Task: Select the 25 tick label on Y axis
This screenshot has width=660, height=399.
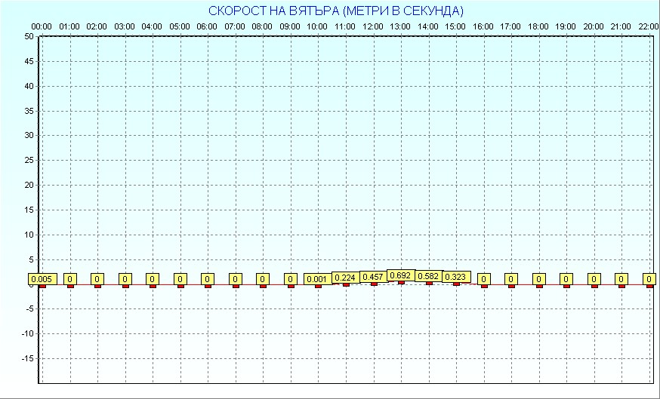Action: pos(29,160)
